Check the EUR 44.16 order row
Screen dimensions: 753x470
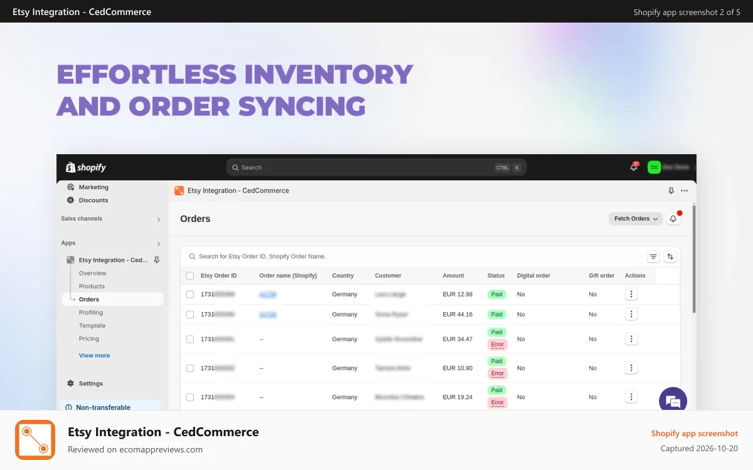(x=190, y=315)
